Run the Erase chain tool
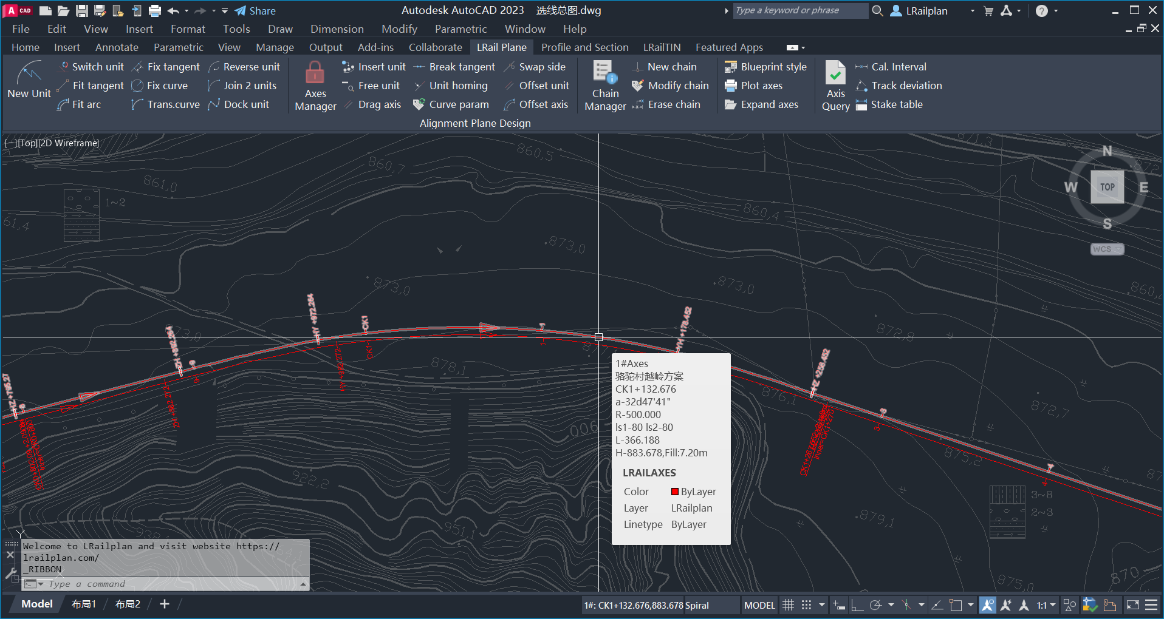1164x619 pixels. click(x=666, y=104)
